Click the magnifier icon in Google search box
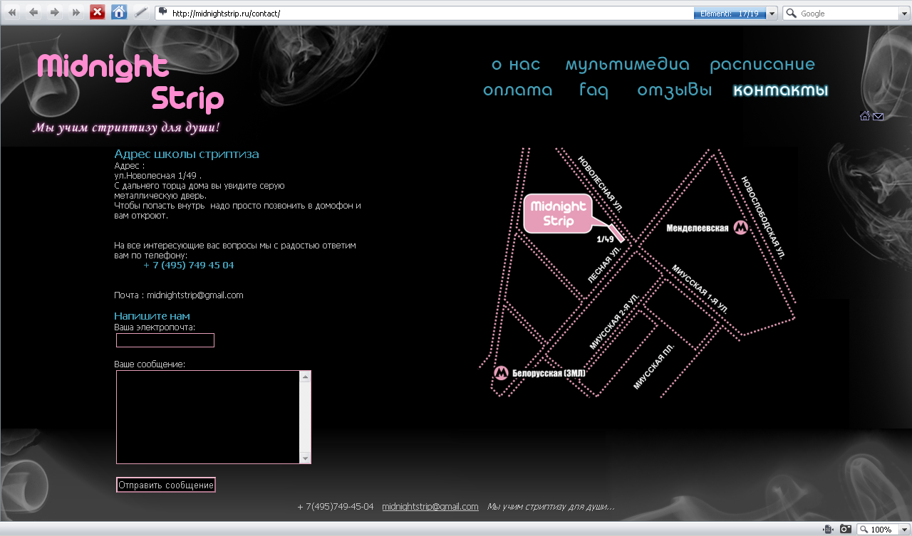Screen dimensions: 912x536 coord(791,13)
